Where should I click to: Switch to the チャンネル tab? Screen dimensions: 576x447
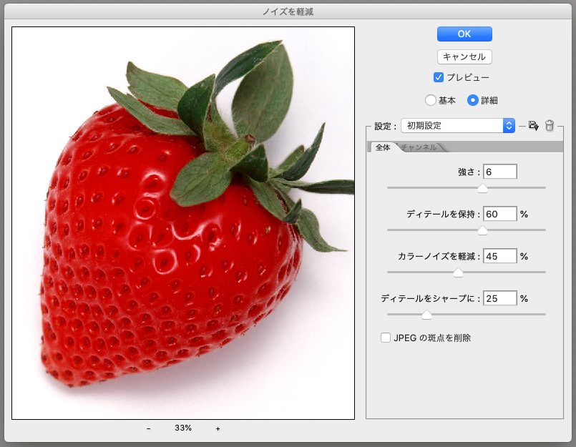(x=419, y=147)
